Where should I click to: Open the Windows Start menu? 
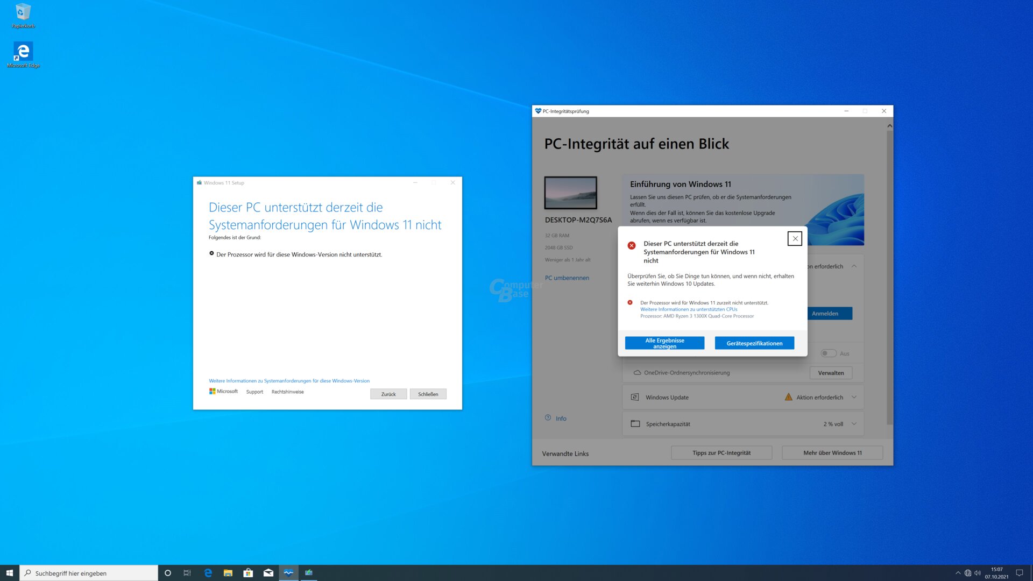click(x=9, y=573)
